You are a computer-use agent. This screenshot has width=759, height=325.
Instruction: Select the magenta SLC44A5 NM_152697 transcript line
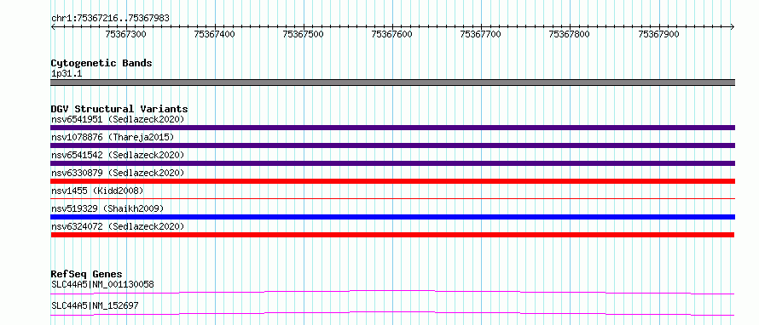(393, 313)
